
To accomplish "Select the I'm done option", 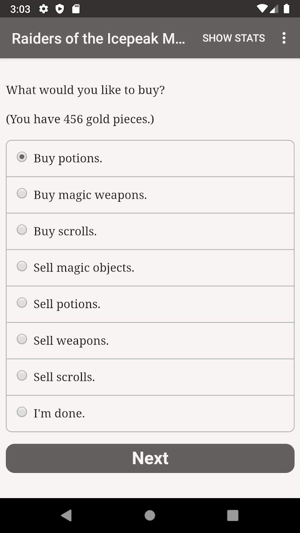I will [x=22, y=412].
